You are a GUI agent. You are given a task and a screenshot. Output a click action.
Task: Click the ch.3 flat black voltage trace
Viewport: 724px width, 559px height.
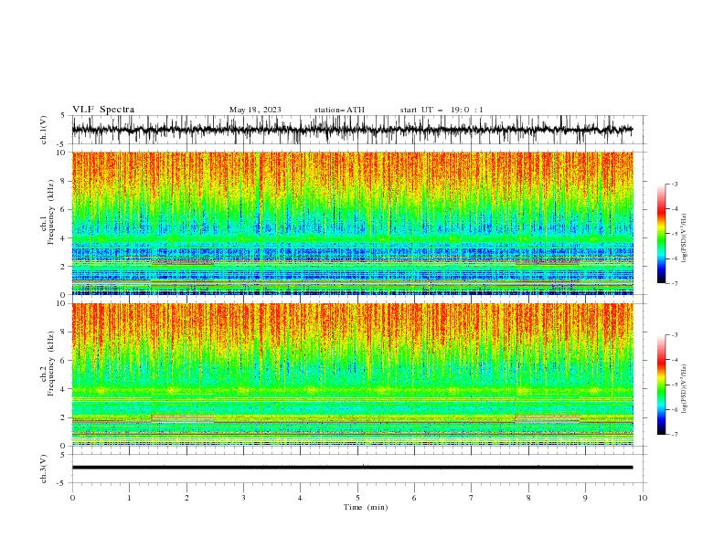352,468
